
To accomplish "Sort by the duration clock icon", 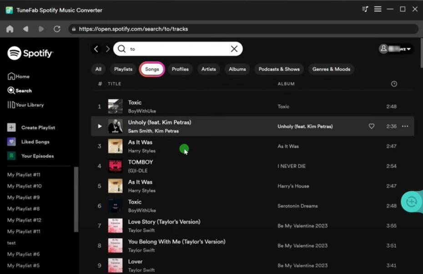I will 394,84.
